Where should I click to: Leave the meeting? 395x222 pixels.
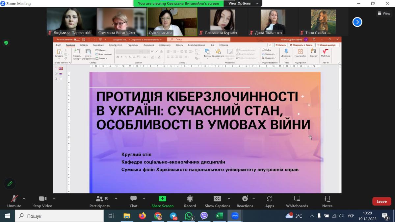pos(382,201)
